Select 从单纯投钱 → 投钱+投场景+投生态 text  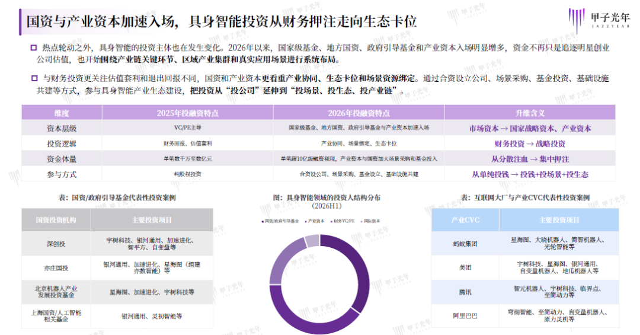pos(530,174)
